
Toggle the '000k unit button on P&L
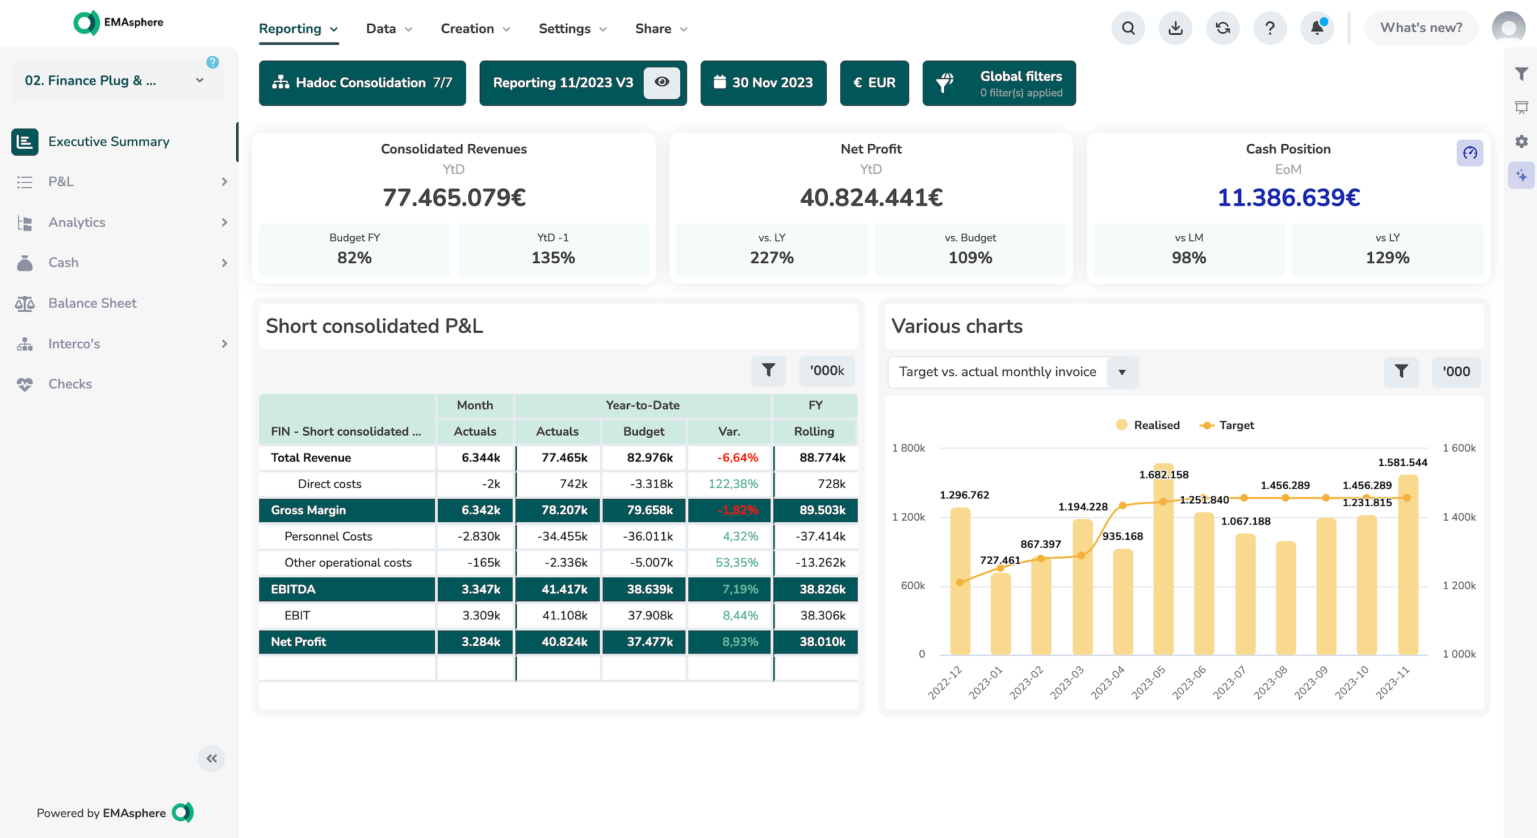click(826, 370)
